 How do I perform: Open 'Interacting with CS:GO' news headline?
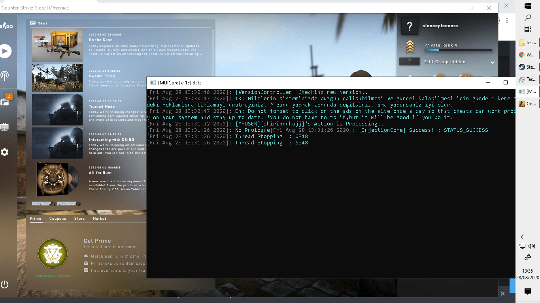click(x=111, y=140)
